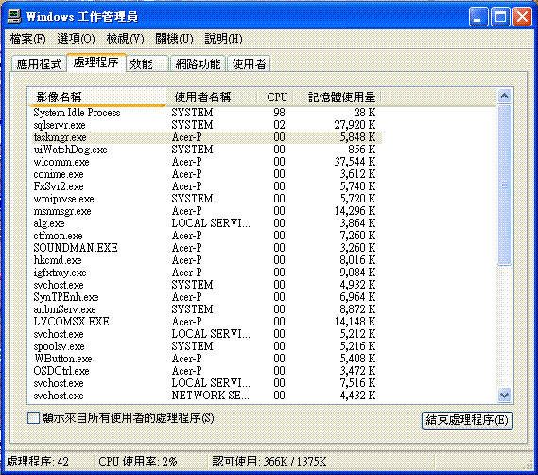Sort by the 使用者名稱 column header

pyautogui.click(x=212, y=97)
